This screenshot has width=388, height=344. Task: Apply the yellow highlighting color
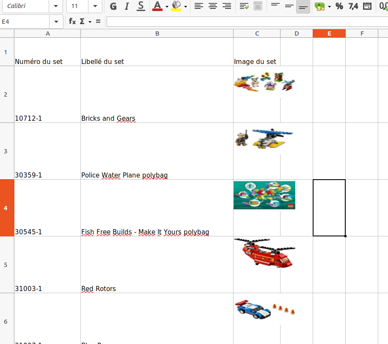click(176, 6)
